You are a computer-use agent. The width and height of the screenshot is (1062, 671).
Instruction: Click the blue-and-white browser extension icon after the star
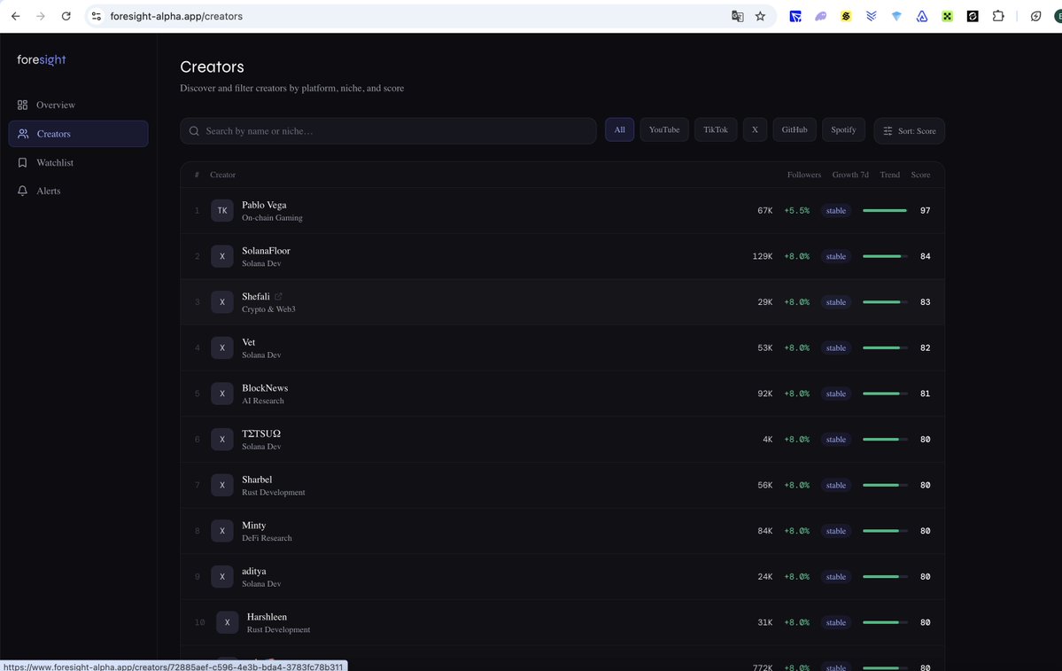point(795,16)
